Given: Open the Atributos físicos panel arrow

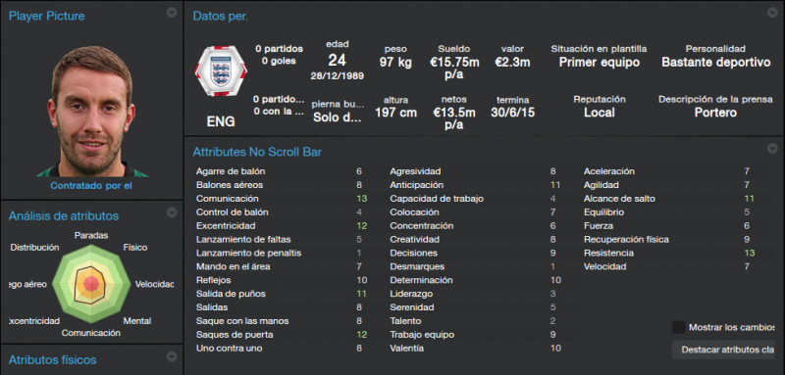Looking at the screenshot, I should point(172,356).
